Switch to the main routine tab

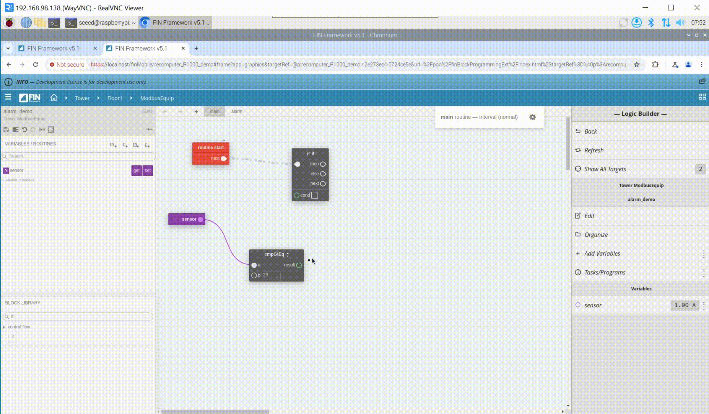tap(214, 112)
